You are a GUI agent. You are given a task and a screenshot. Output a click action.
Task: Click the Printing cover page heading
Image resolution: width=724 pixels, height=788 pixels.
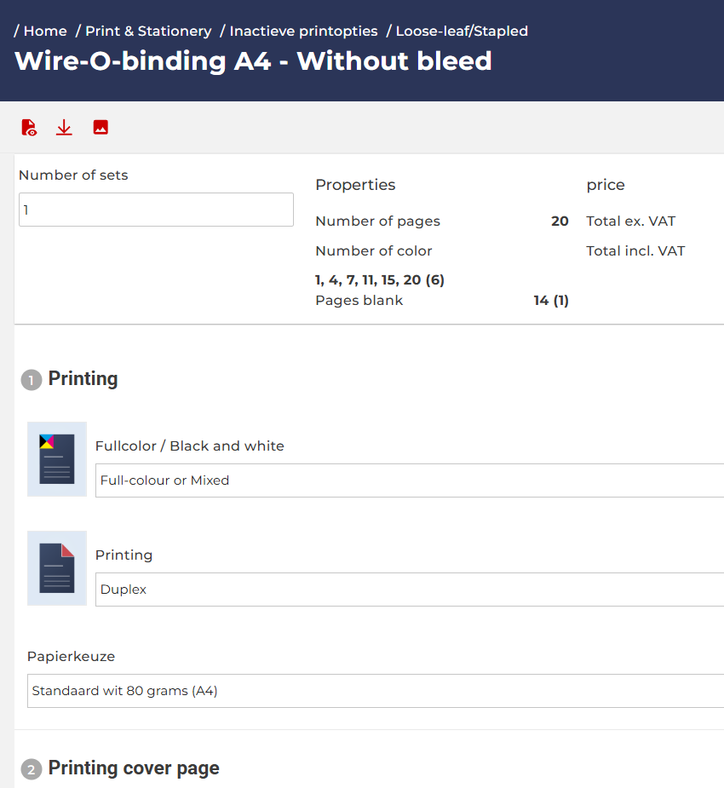[134, 768]
